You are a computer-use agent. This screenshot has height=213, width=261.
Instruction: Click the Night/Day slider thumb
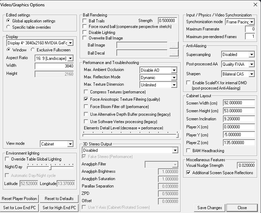click(x=50, y=168)
